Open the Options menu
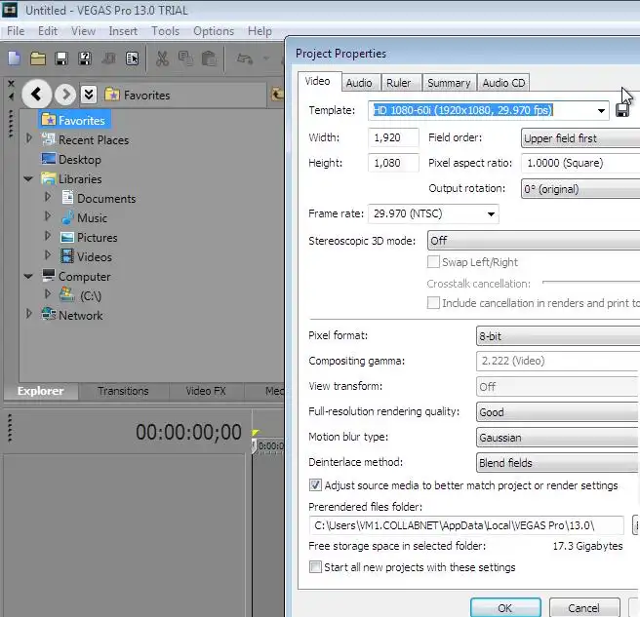The height and width of the screenshot is (617, 640). tap(214, 31)
